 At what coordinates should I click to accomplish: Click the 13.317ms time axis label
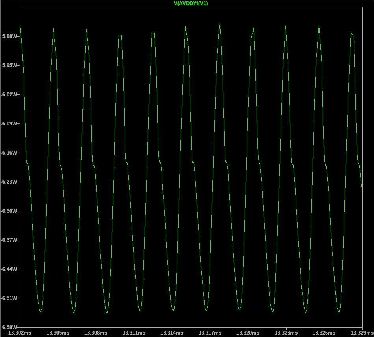[x=210, y=333]
